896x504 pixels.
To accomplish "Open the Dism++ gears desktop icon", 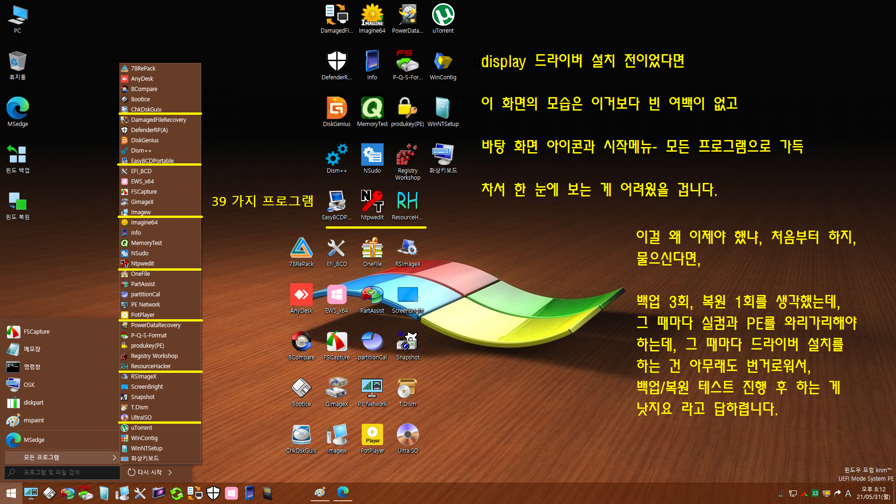I will point(336,159).
